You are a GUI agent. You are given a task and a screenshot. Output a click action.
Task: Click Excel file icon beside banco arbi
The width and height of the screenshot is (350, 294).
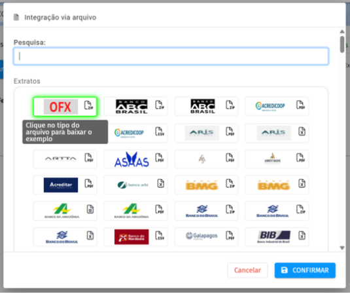tap(161, 183)
